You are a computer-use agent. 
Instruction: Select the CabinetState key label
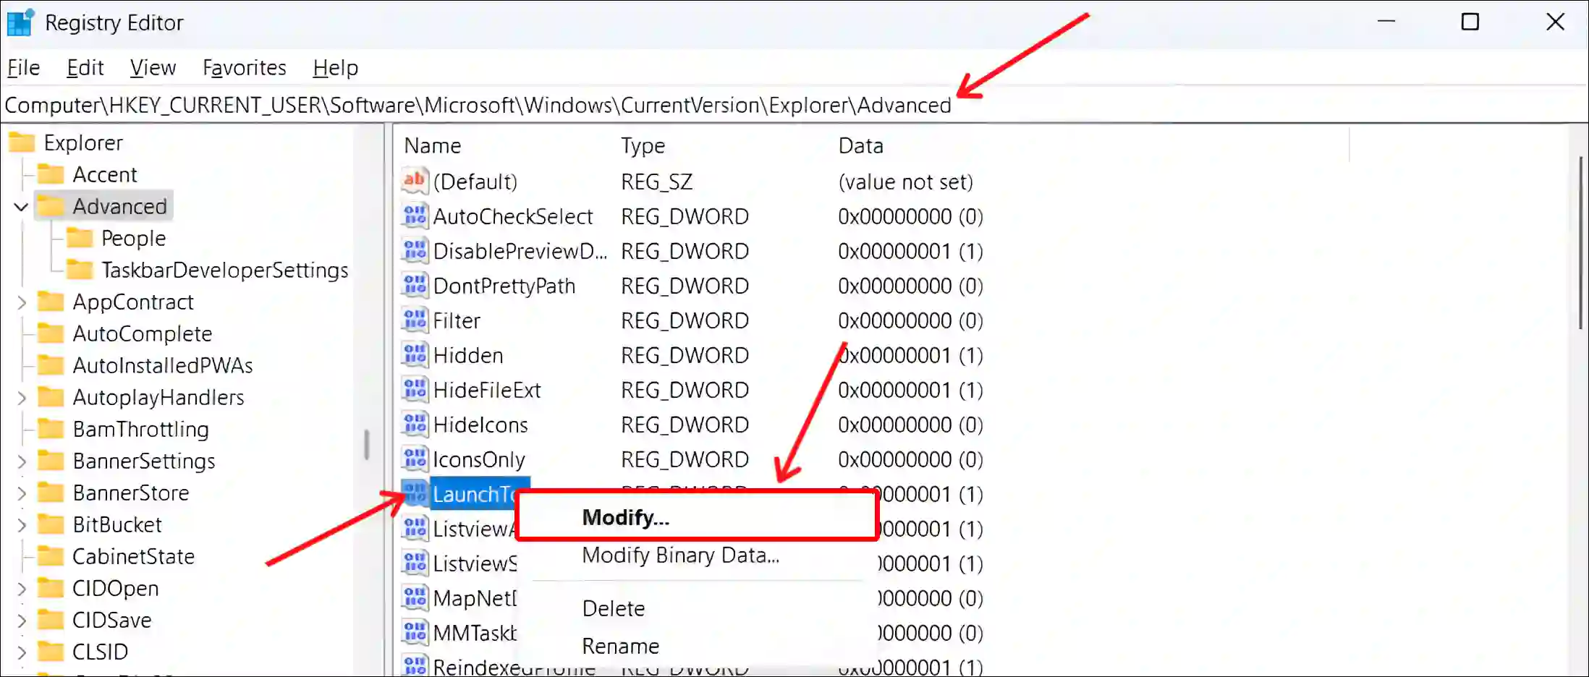134,556
